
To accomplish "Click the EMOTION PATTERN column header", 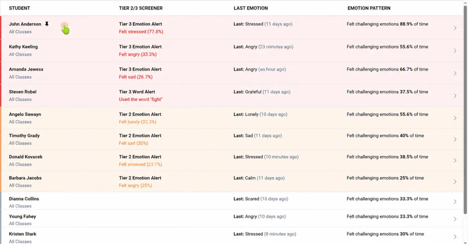I will (x=369, y=8).
